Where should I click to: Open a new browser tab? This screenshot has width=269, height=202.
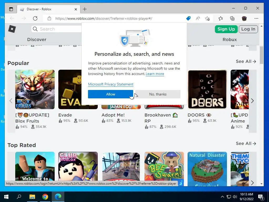(85, 9)
